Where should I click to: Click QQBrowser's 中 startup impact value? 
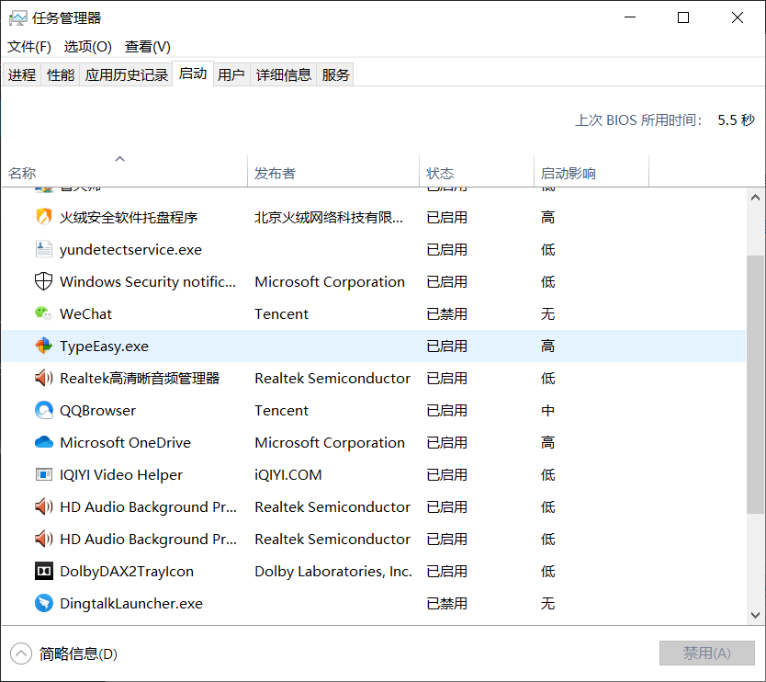547,410
